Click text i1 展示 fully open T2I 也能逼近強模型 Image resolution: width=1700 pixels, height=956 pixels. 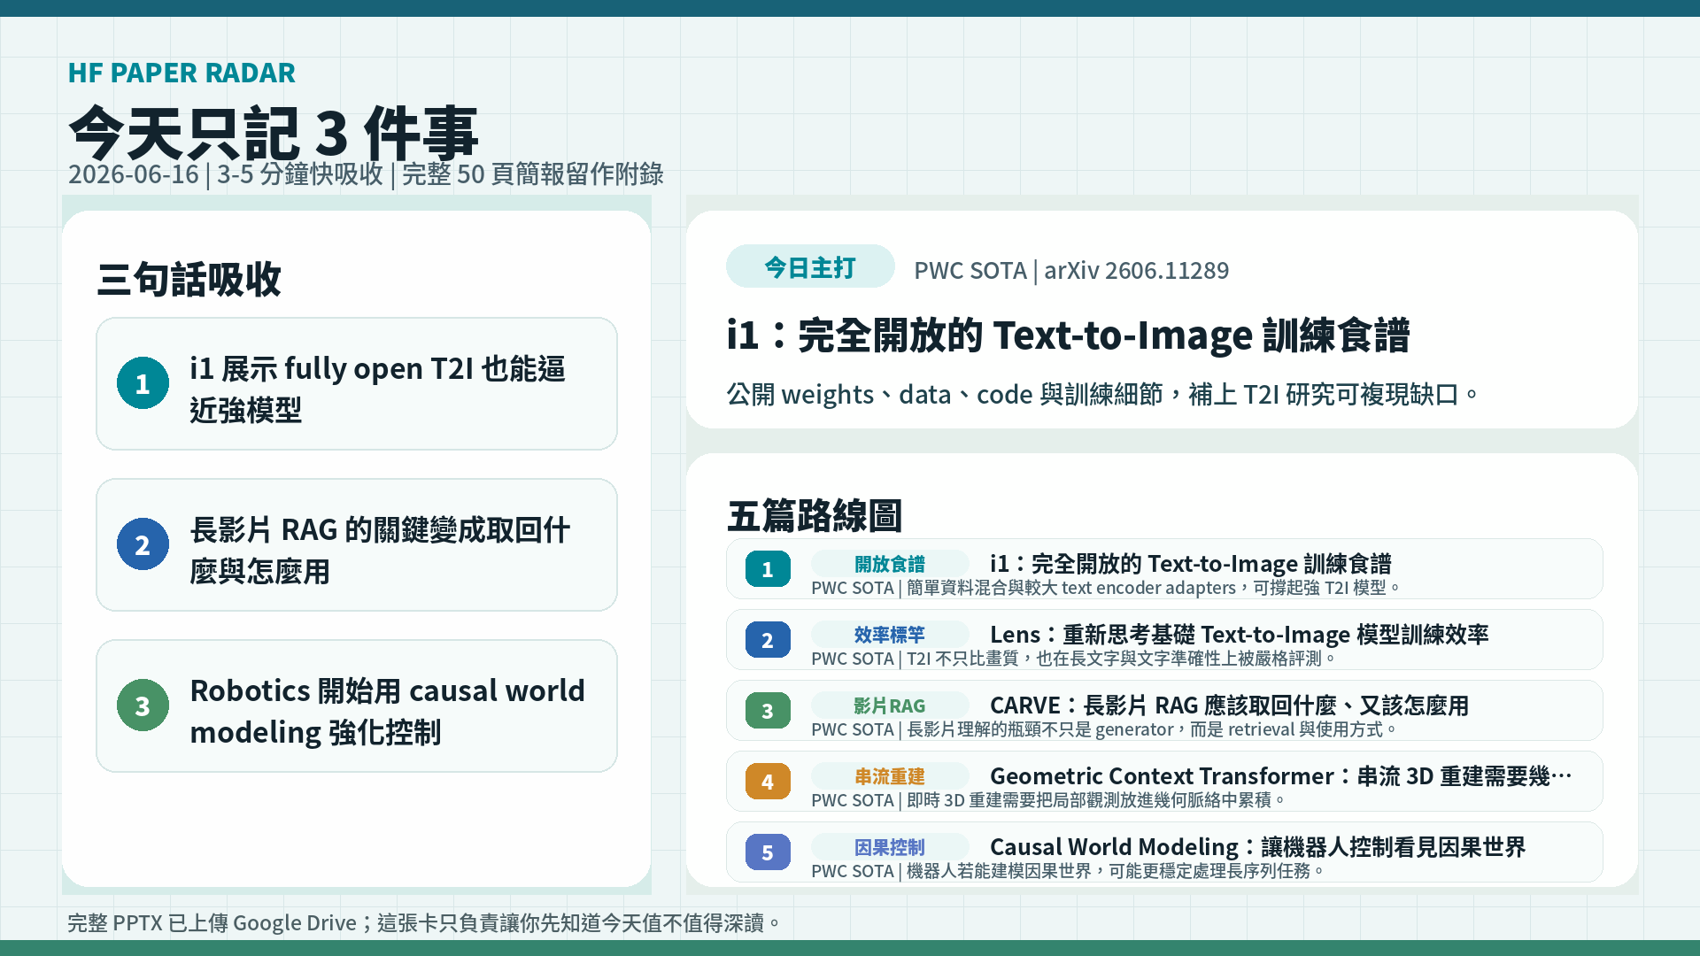[377, 389]
